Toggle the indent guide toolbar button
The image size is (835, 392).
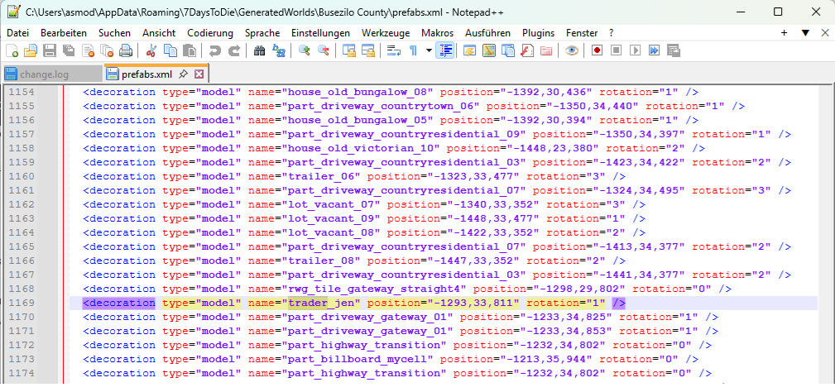[x=446, y=50]
